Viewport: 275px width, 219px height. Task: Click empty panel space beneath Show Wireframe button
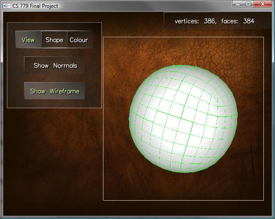click(54, 103)
